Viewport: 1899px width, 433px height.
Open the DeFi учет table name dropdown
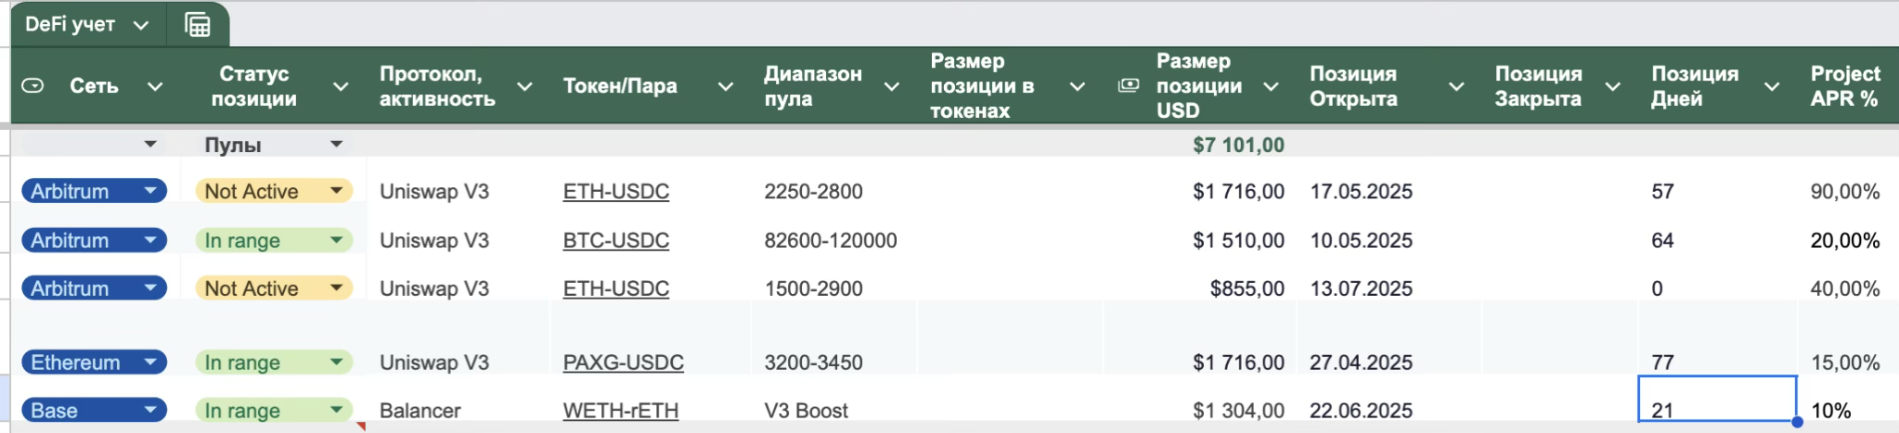(141, 25)
